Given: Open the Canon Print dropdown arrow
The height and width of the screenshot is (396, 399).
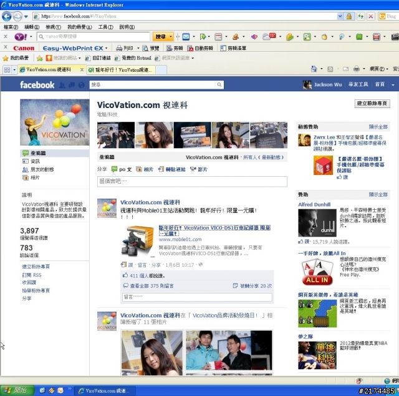Looking at the screenshot, I should tap(138, 48).
